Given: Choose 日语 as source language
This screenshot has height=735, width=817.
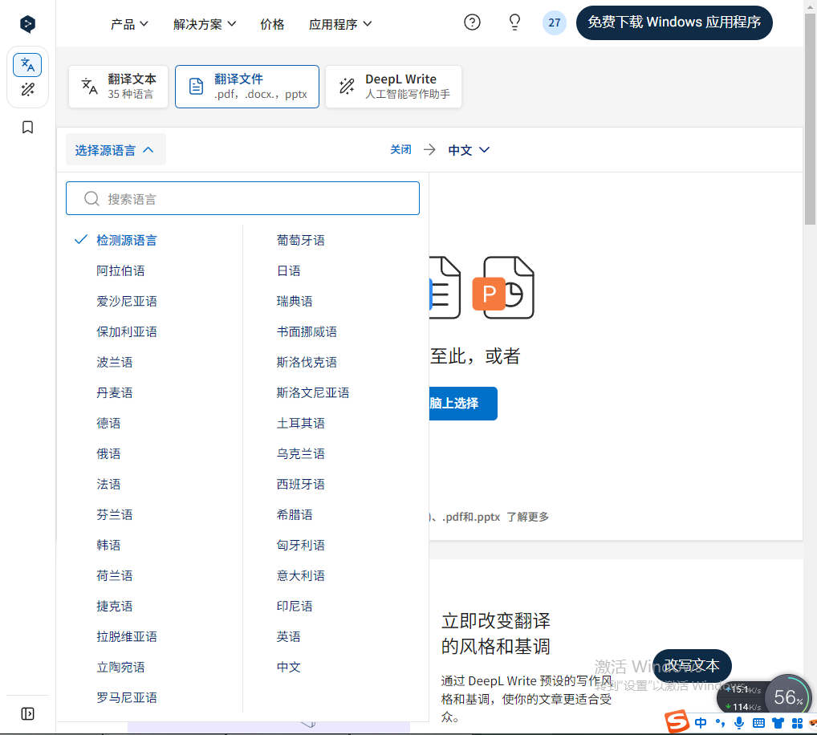Looking at the screenshot, I should (289, 271).
